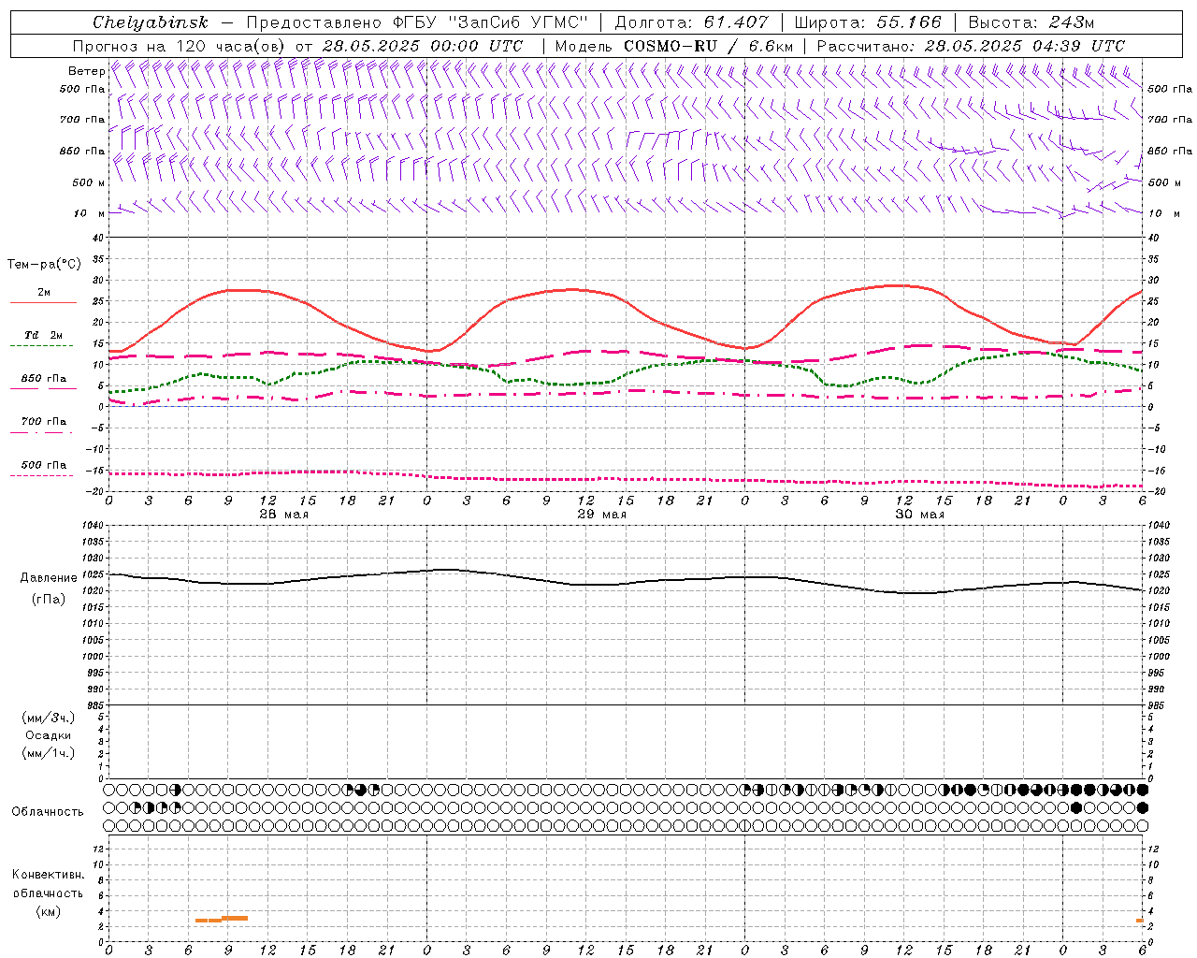Click the Тем-ра(°C) temperature panel label
Screen dimensions: 1197x958
(44, 265)
